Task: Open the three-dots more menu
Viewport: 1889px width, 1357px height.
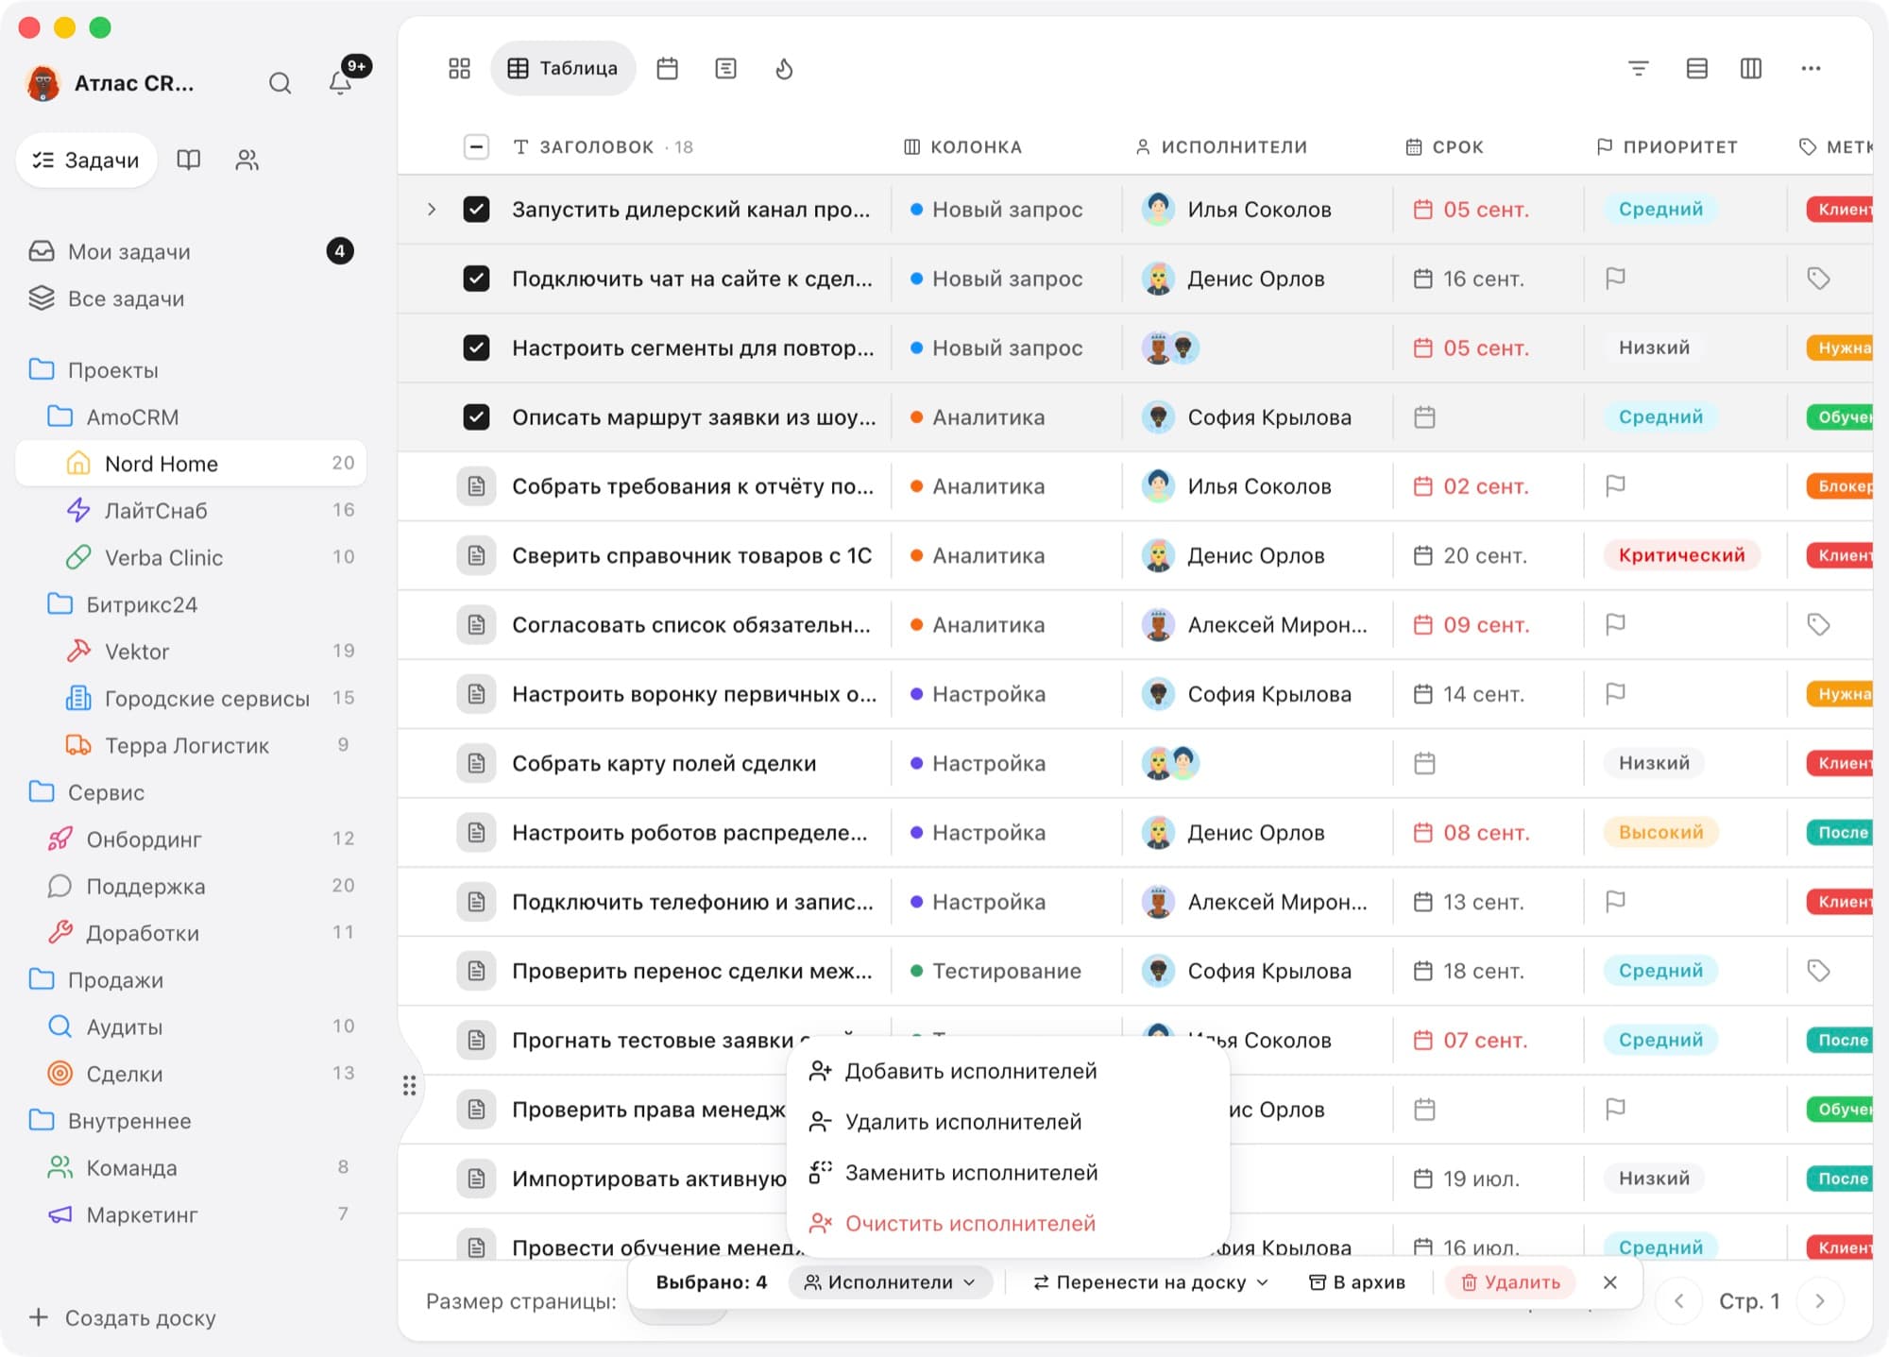Action: click(x=1811, y=68)
